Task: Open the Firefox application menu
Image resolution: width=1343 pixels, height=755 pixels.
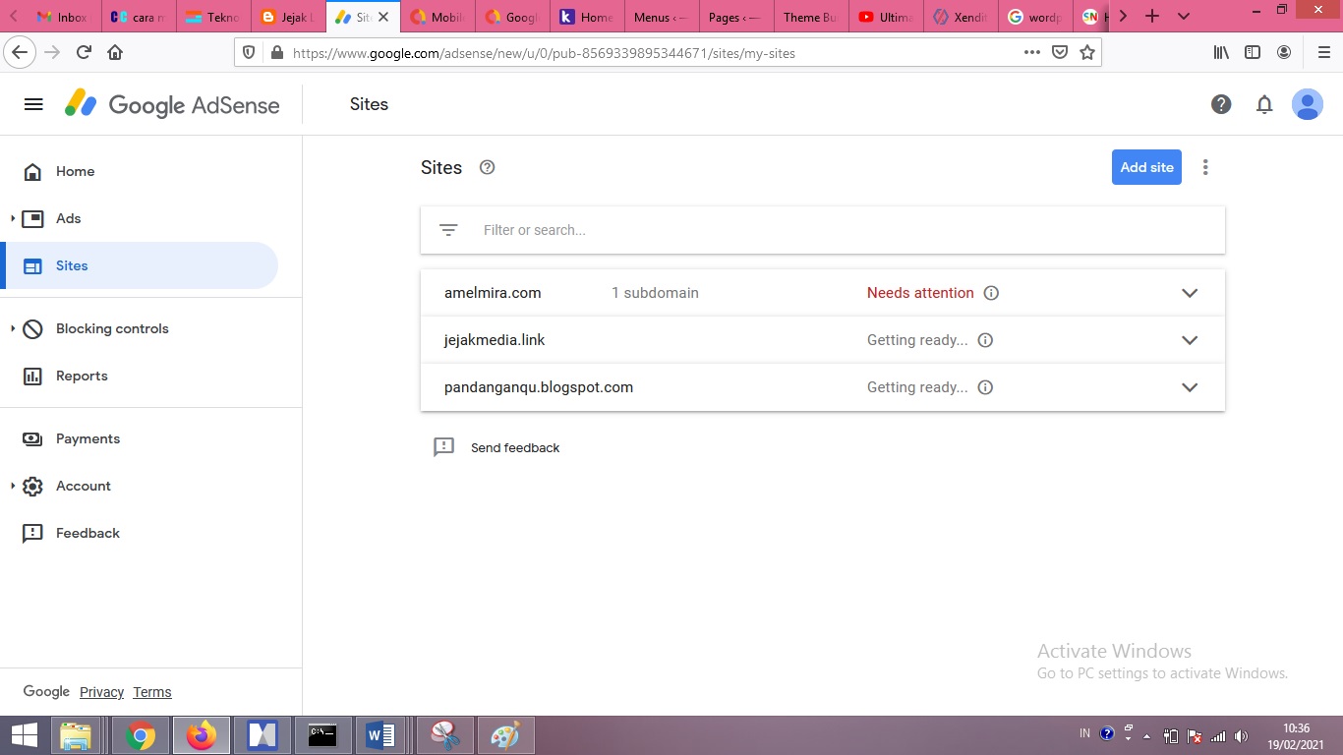Action: (x=1323, y=52)
